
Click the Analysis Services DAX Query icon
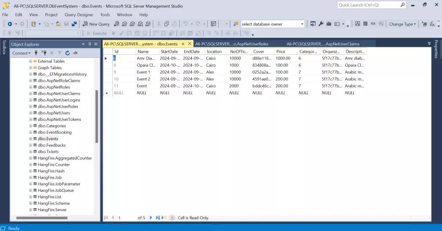point(148,24)
